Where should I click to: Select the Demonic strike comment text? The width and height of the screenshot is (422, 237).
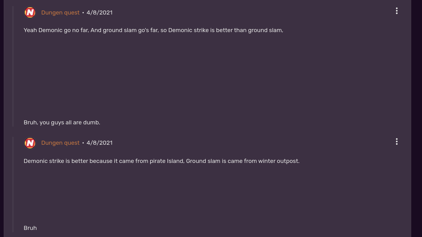(x=161, y=161)
